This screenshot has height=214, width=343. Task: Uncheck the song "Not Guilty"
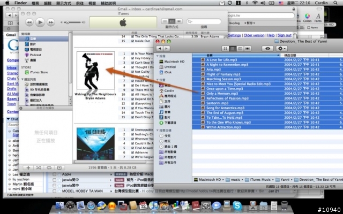(x=133, y=72)
